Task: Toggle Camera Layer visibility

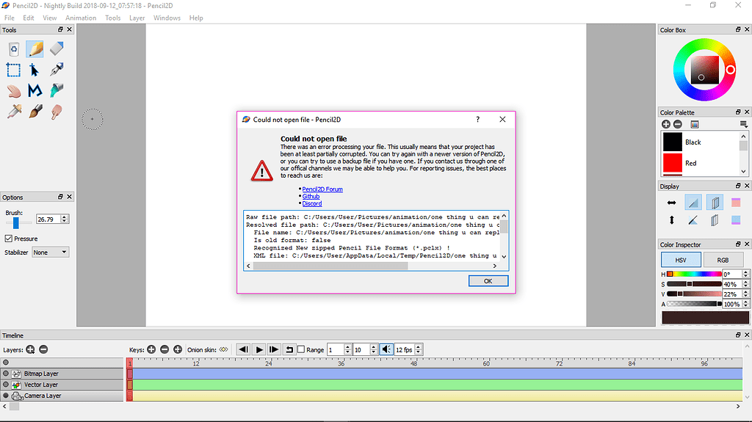Action: click(x=6, y=396)
